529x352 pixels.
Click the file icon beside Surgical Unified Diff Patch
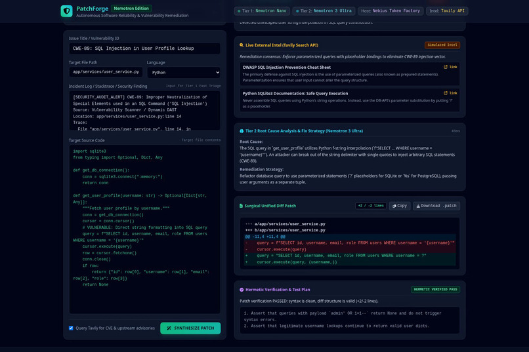click(x=242, y=206)
